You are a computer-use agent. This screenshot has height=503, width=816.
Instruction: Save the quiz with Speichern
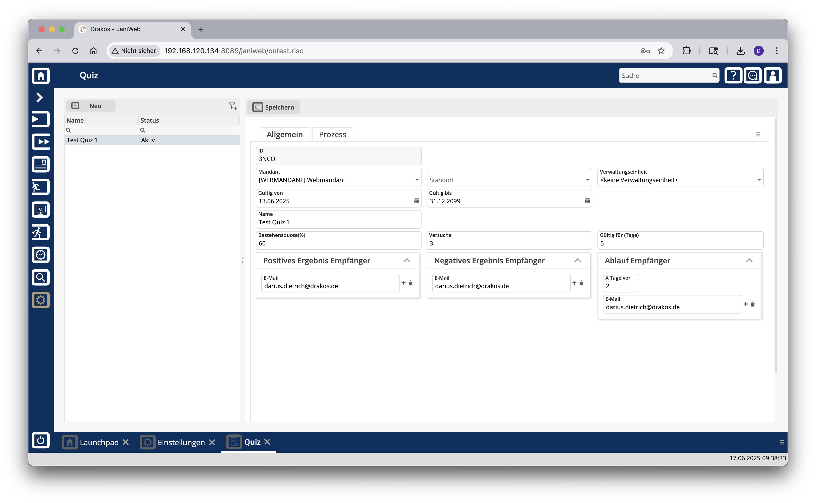click(273, 108)
